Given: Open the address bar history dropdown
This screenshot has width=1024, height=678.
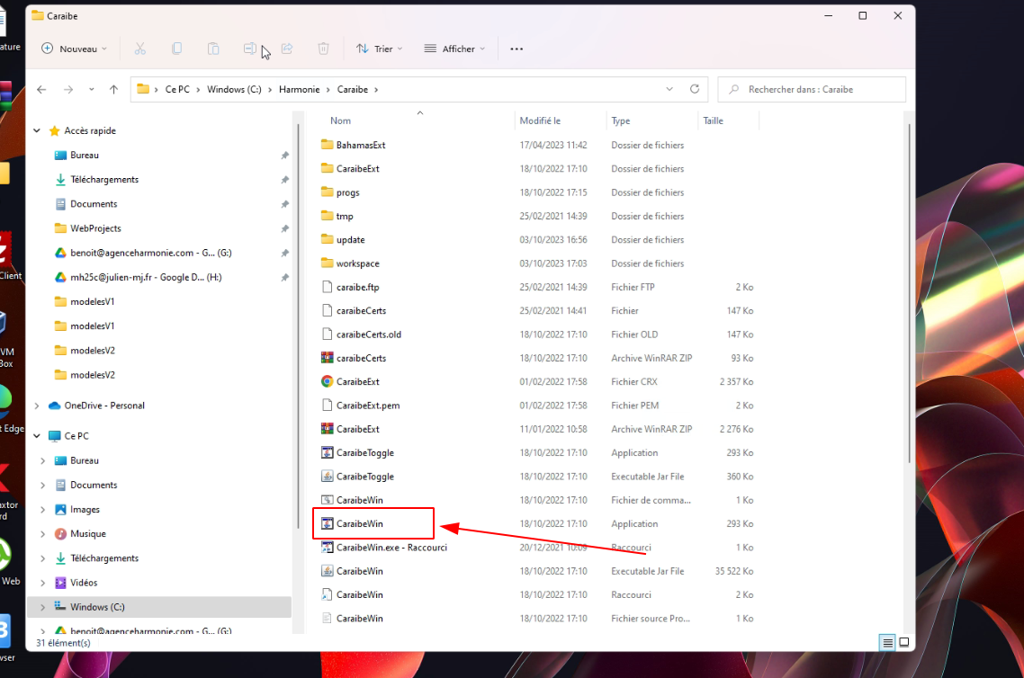Looking at the screenshot, I should pyautogui.click(x=669, y=89).
